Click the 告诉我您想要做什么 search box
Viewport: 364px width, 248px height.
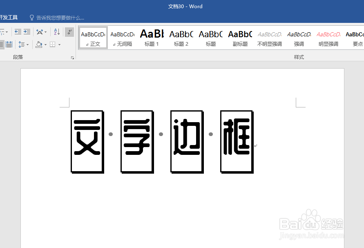(x=57, y=17)
